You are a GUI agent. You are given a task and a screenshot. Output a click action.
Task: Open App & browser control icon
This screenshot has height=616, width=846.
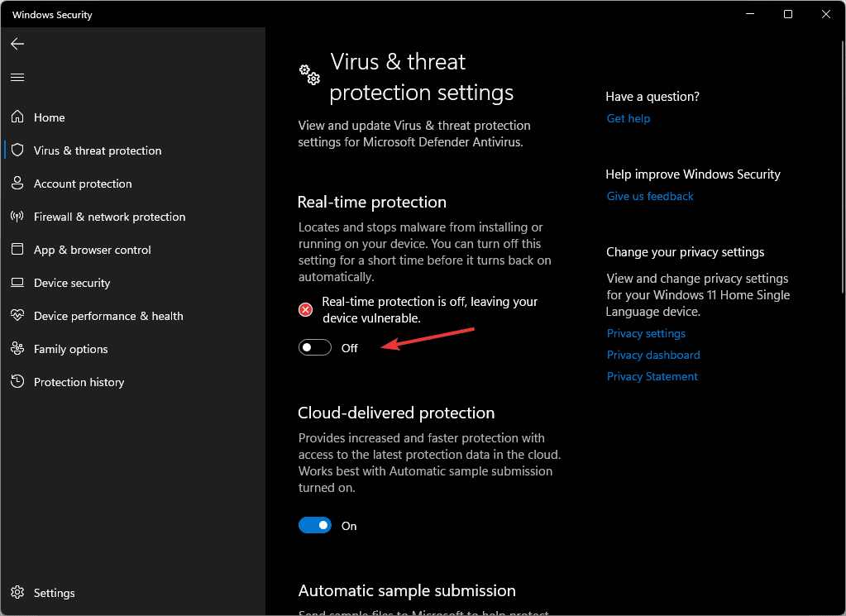[x=17, y=250]
